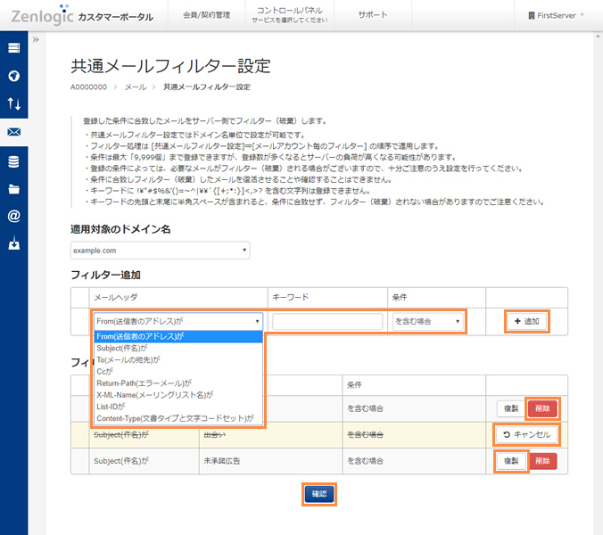Click the Subject(件名)が cell in 未承諾広告 row

click(145, 461)
